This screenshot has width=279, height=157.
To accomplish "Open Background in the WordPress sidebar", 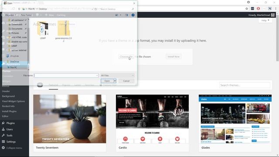I will (8, 96).
